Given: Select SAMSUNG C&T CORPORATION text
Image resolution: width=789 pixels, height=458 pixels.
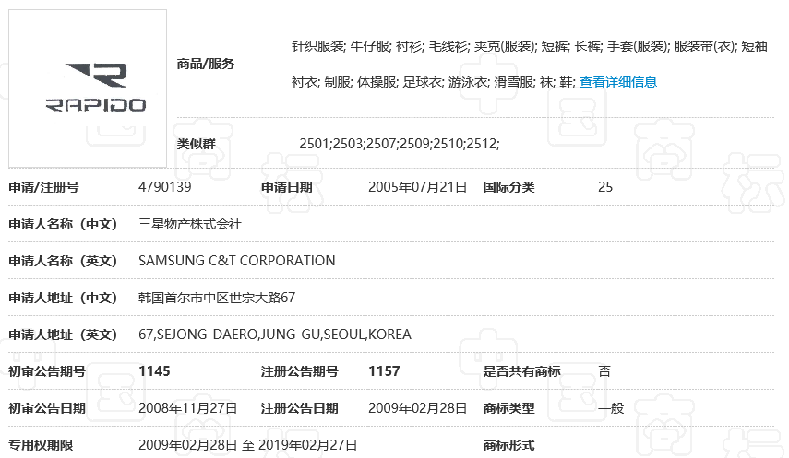Looking at the screenshot, I should [x=236, y=261].
